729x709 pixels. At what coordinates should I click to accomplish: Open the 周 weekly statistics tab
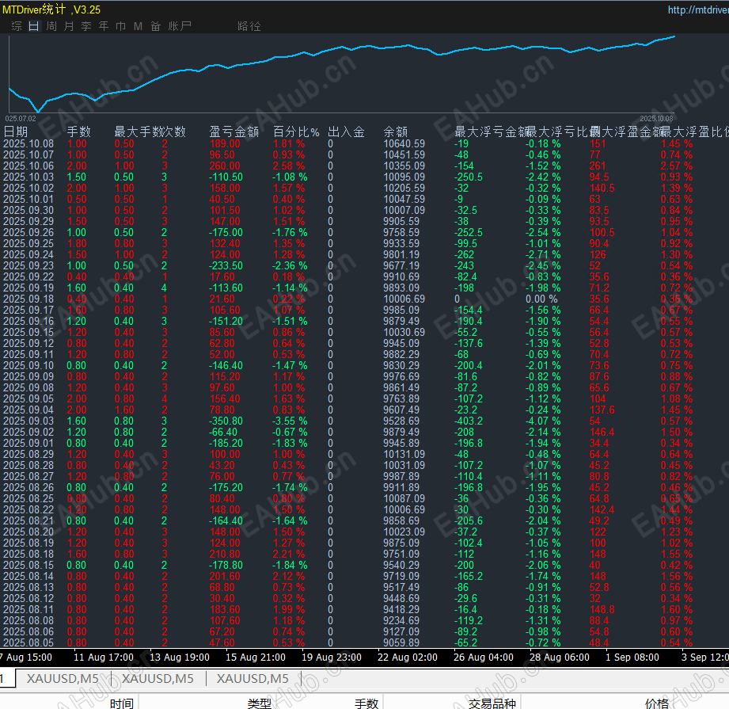point(51,26)
